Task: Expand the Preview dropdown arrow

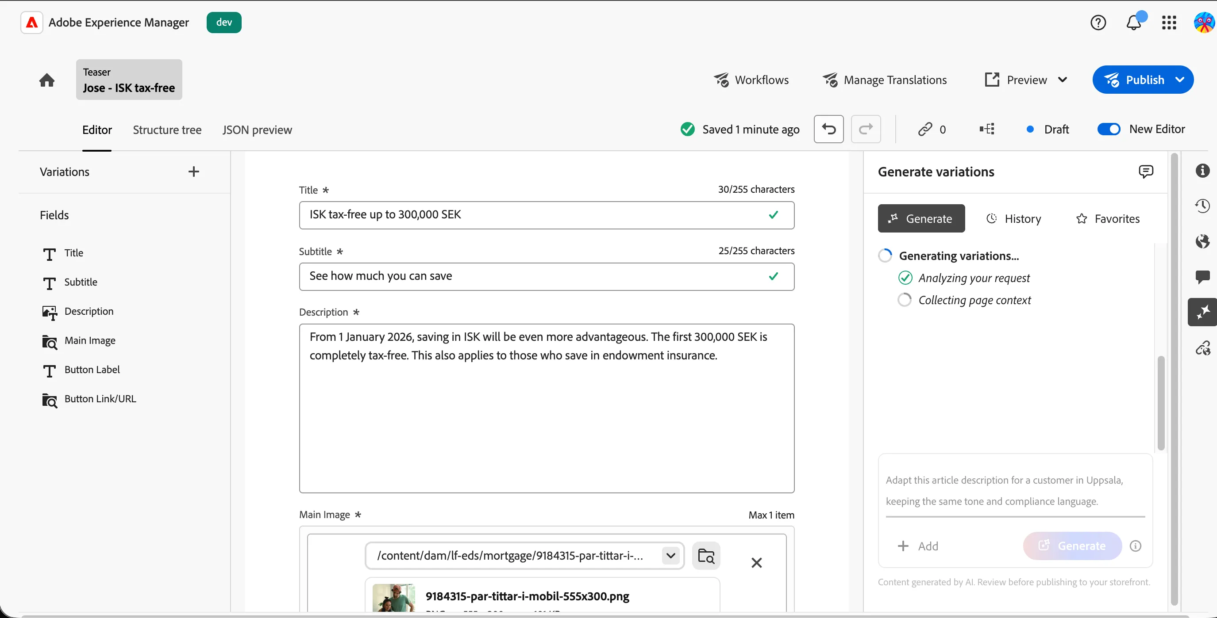Action: coord(1063,79)
